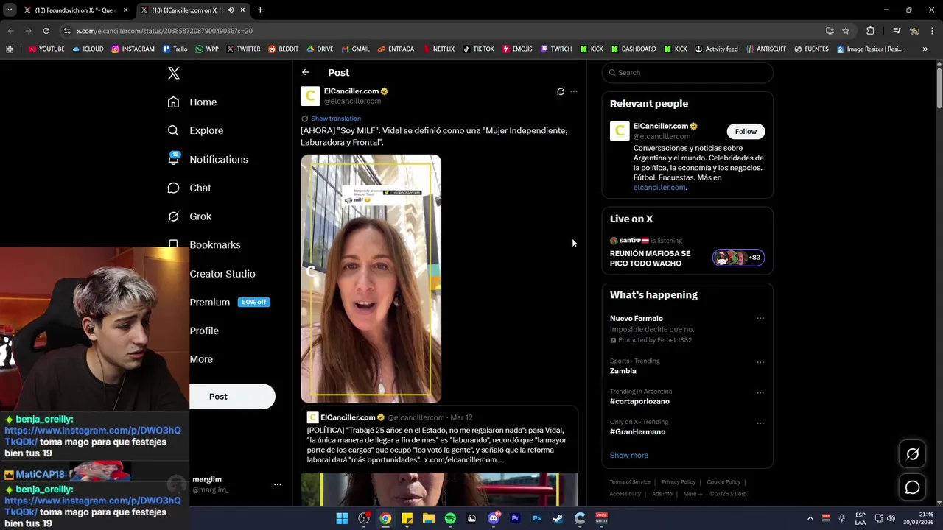Open the Activity feed bookmark
Image resolution: width=943 pixels, height=530 pixels.
pos(716,49)
